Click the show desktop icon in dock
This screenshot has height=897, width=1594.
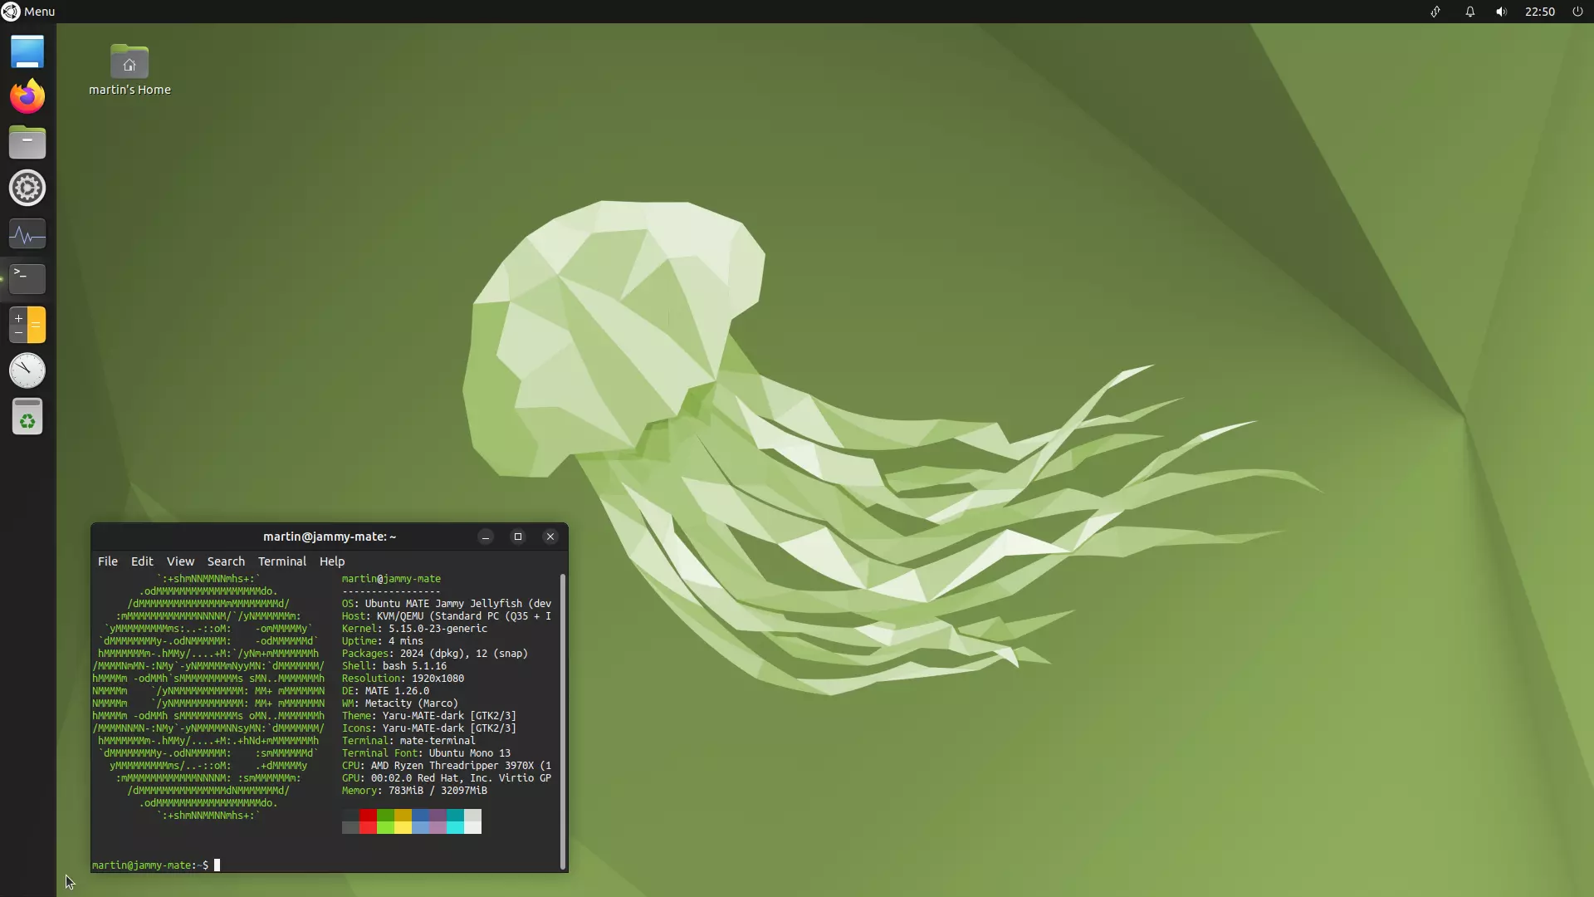[27, 51]
